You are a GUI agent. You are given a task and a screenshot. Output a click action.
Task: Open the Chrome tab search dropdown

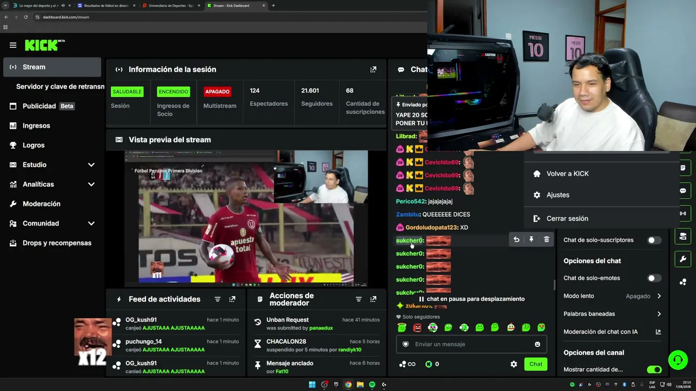pos(5,5)
